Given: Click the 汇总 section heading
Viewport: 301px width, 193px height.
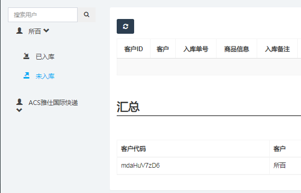Looking at the screenshot, I should click(128, 107).
